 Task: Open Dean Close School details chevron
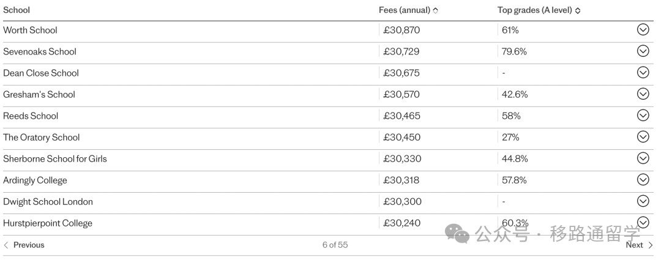coord(643,72)
